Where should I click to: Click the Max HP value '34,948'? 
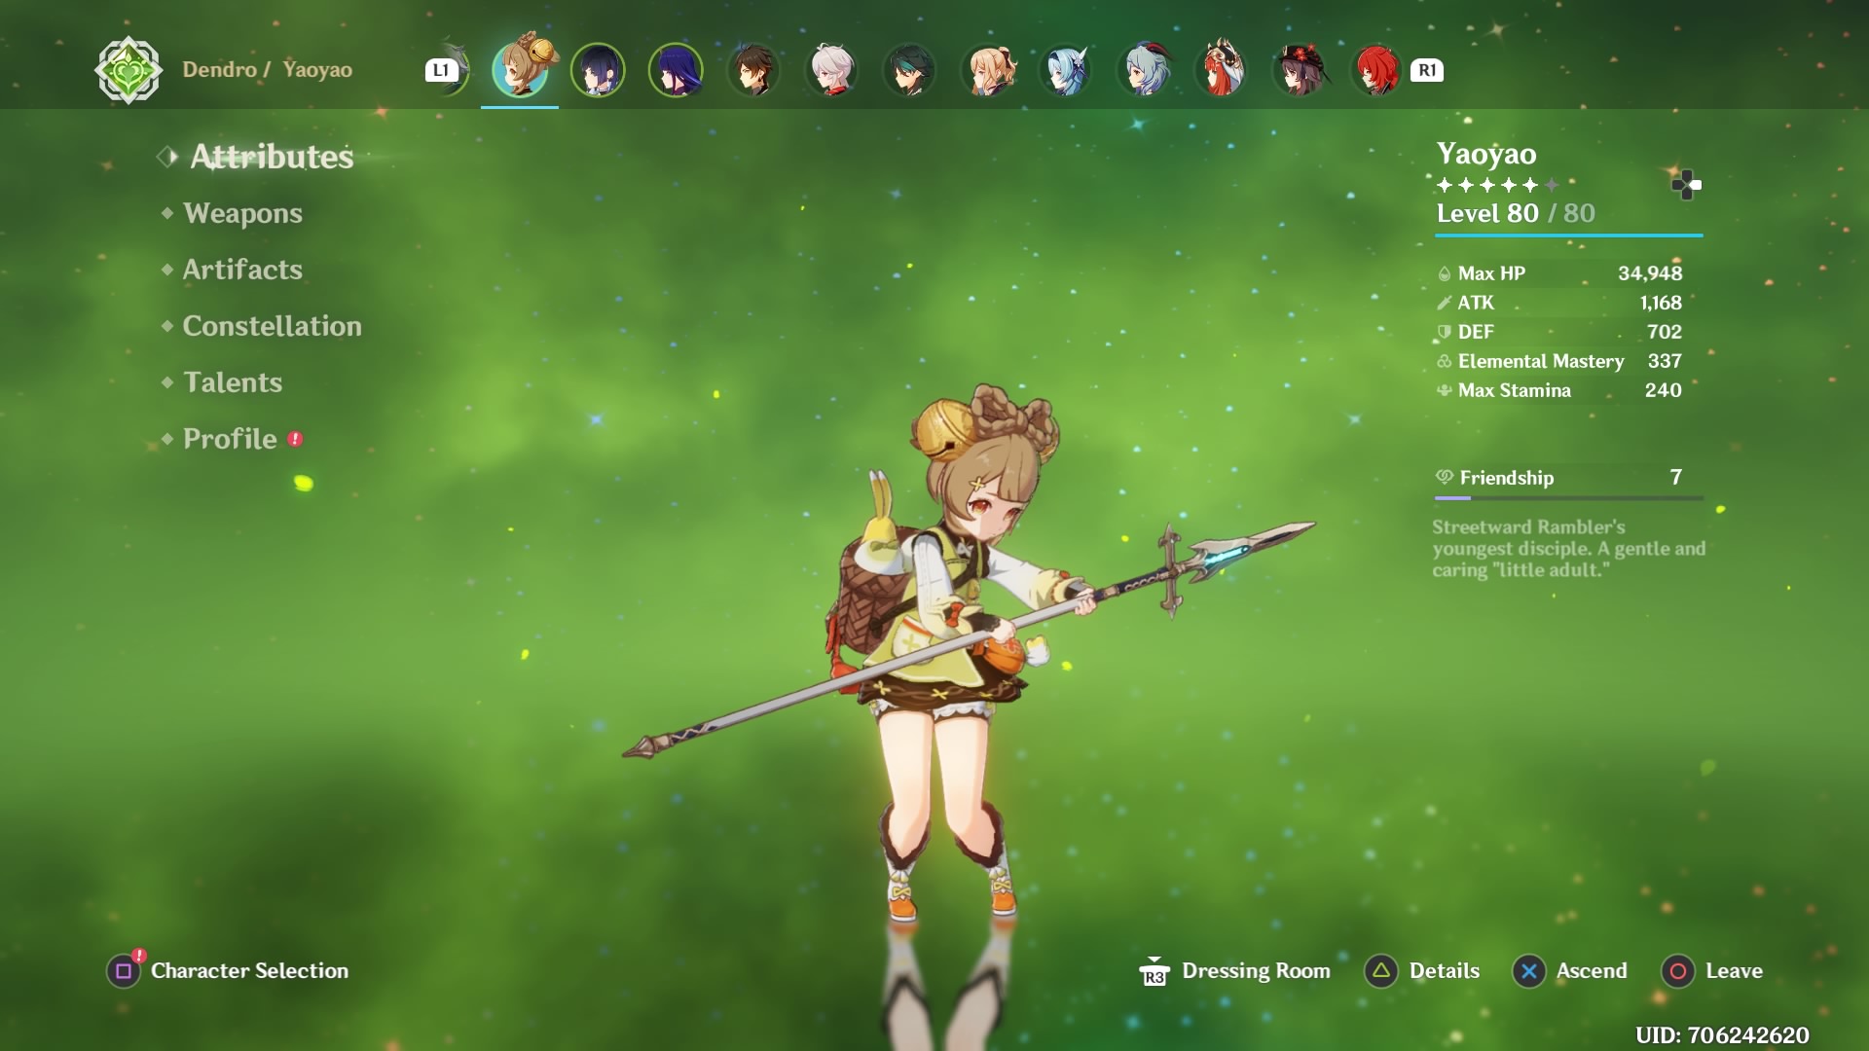(x=1650, y=273)
